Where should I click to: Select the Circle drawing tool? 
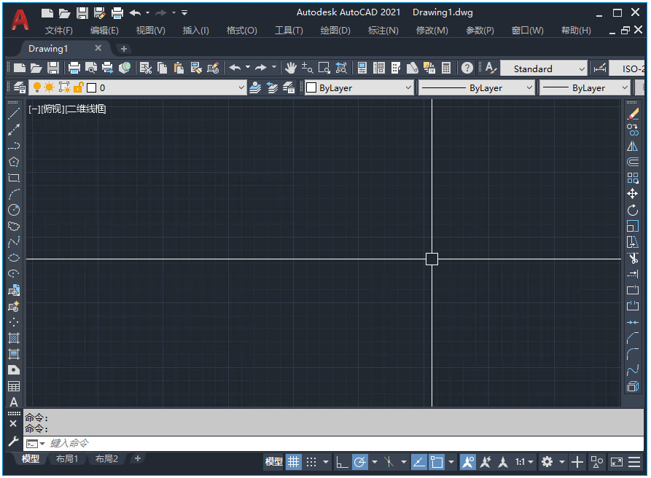pyautogui.click(x=13, y=210)
